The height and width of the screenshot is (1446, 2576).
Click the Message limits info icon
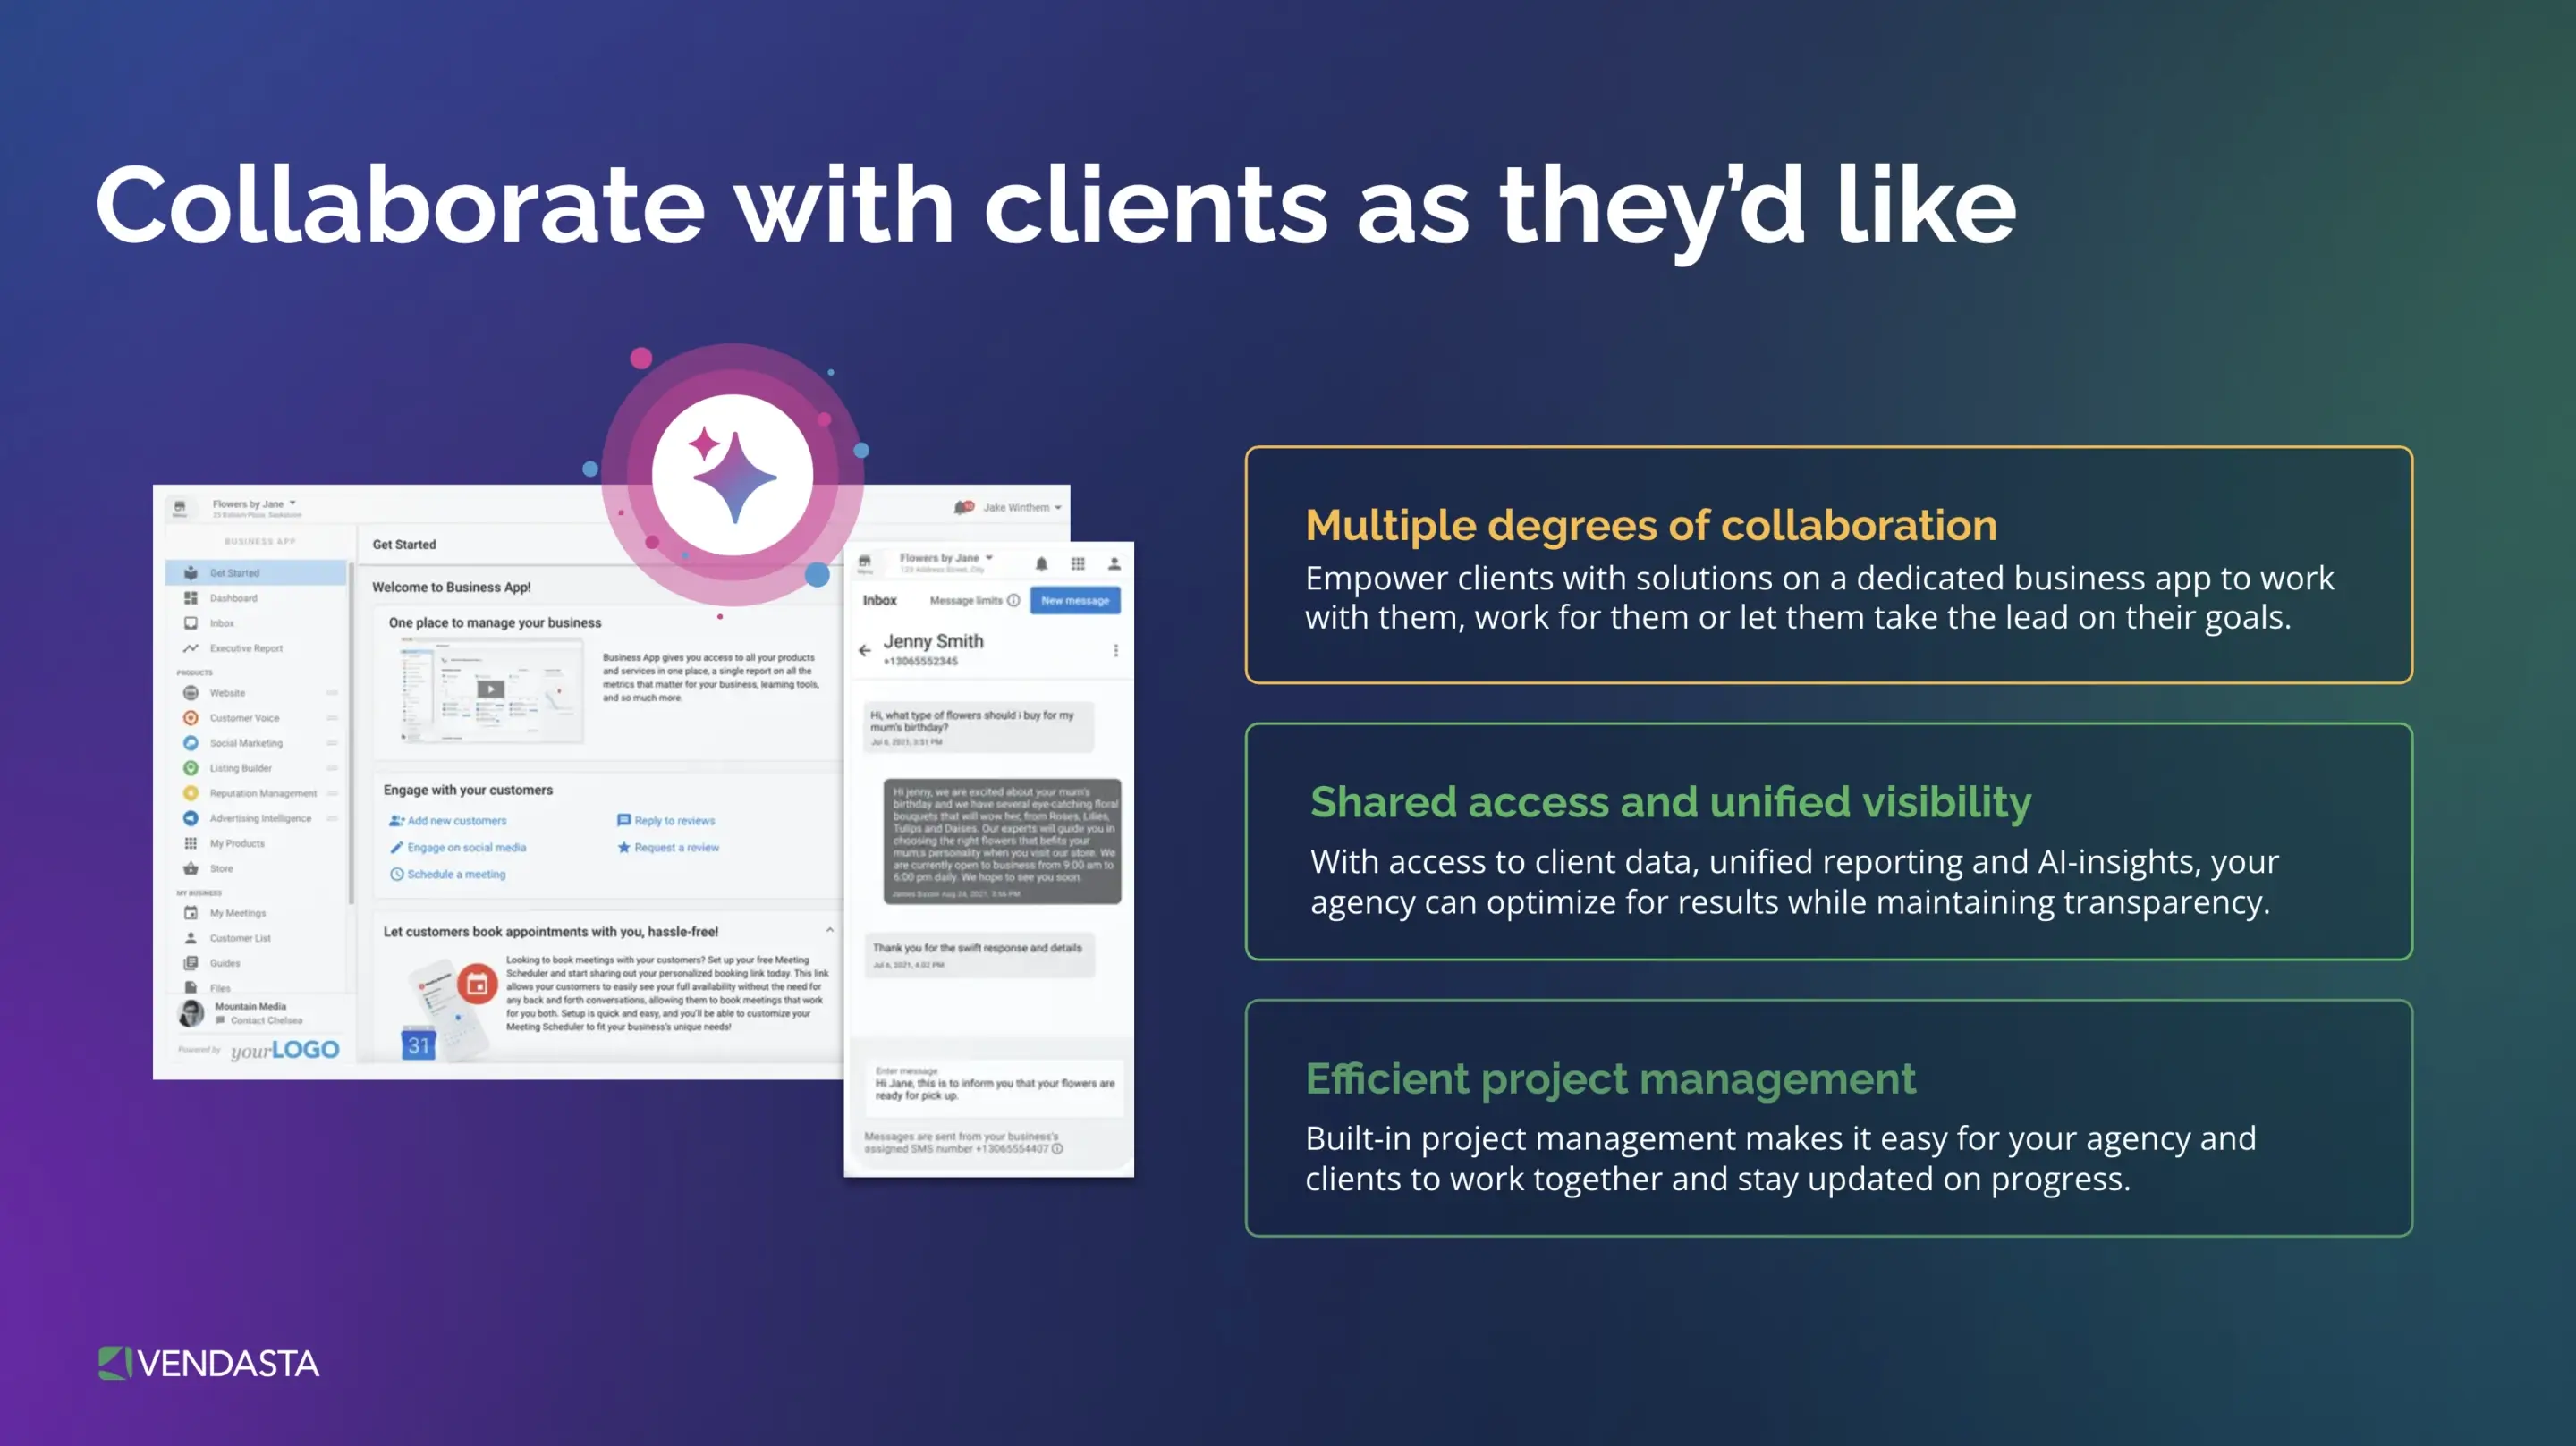coord(1013,601)
